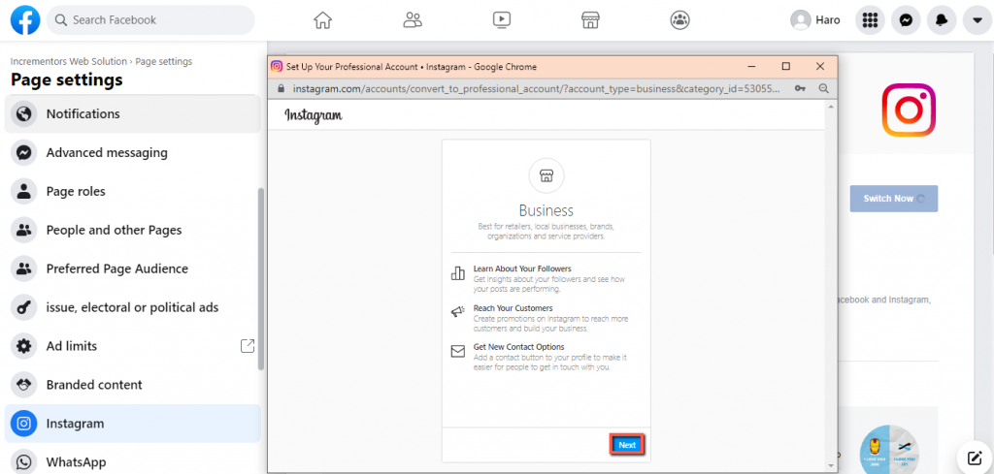Click the Search Facebook field
The width and height of the screenshot is (994, 474).
pyautogui.click(x=150, y=20)
